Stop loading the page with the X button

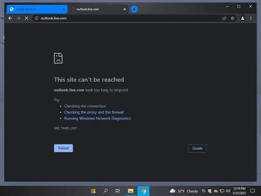[27, 18]
